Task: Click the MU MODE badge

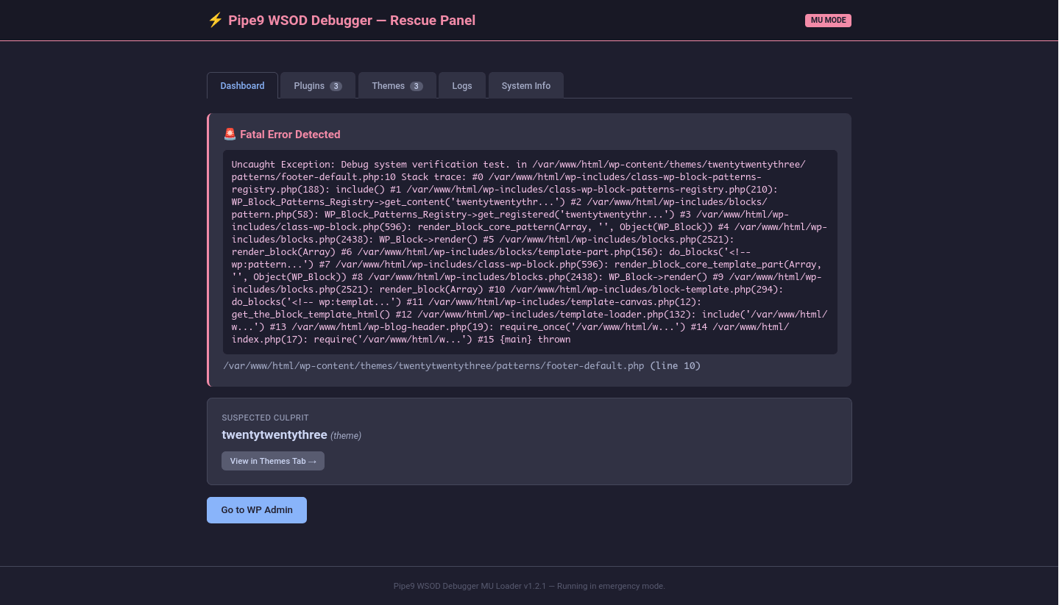Action: 828,21
